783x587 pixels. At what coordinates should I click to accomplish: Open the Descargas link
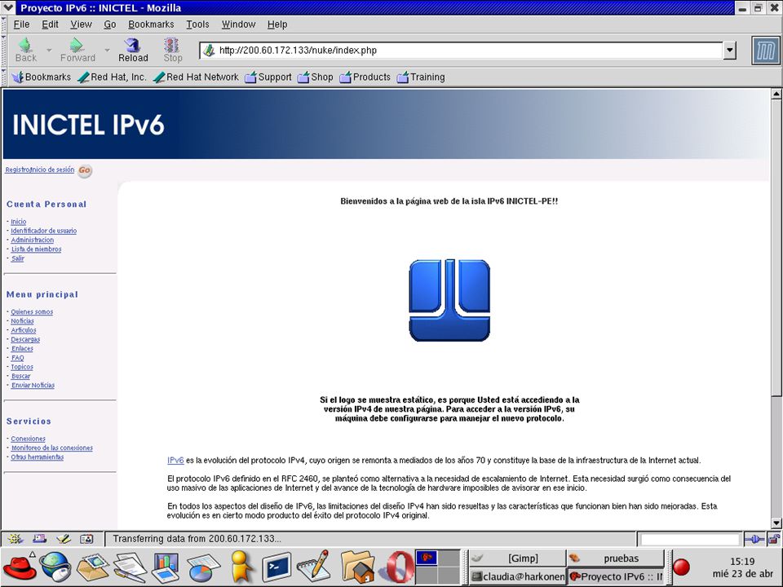25,339
